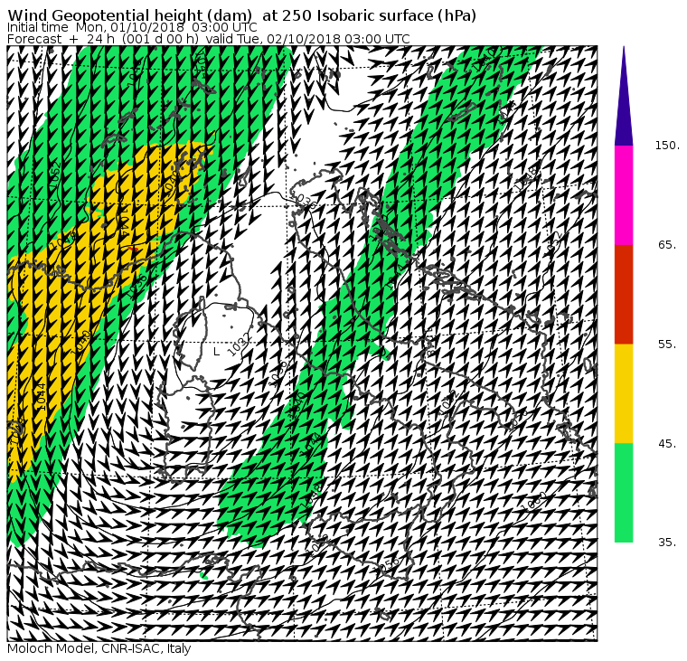Select the "1032" contour label beside the L
This screenshot has width=687, height=661.
point(239,345)
